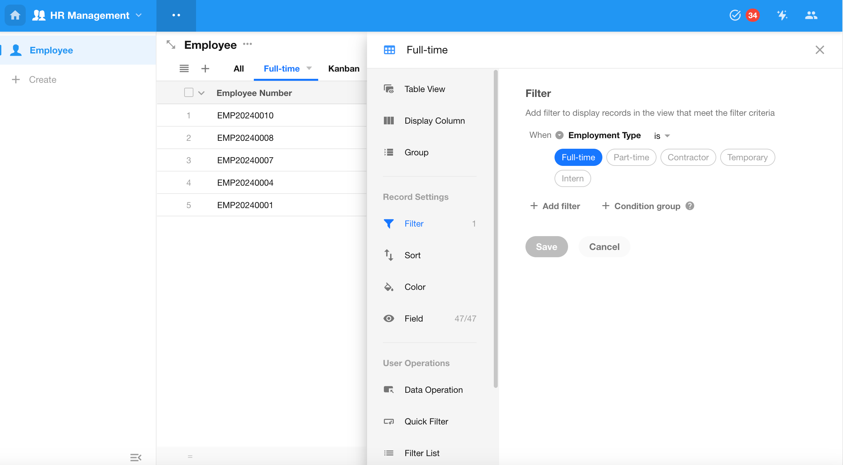
Task: Add a new view with plus icon
Action: coord(205,69)
